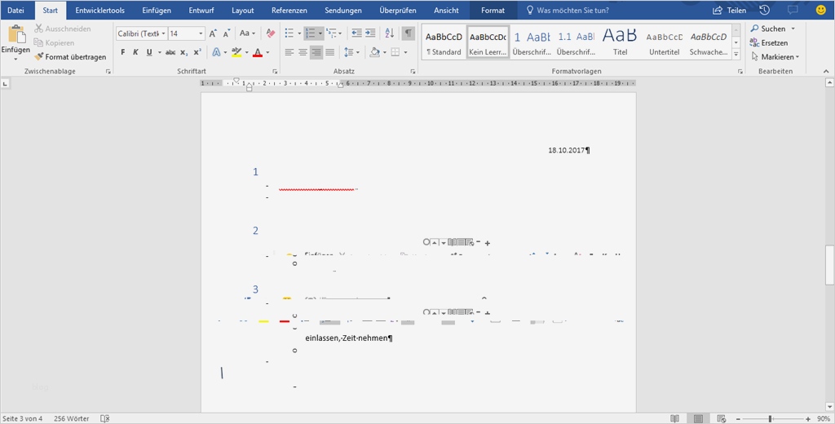835x424 pixels.
Task: Apply subscript formatting (x₂)
Action: click(x=183, y=52)
